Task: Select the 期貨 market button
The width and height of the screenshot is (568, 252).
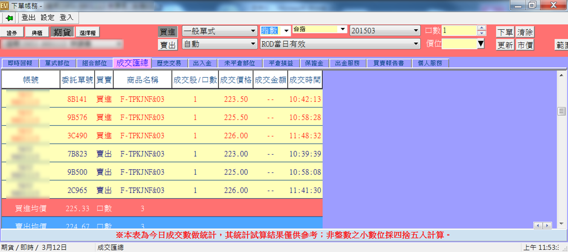Action: coord(62,33)
